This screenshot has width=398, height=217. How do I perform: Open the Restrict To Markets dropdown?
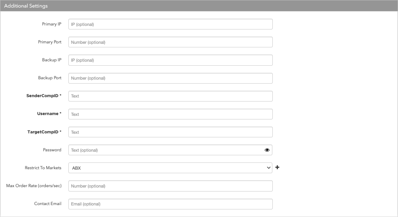[170, 168]
